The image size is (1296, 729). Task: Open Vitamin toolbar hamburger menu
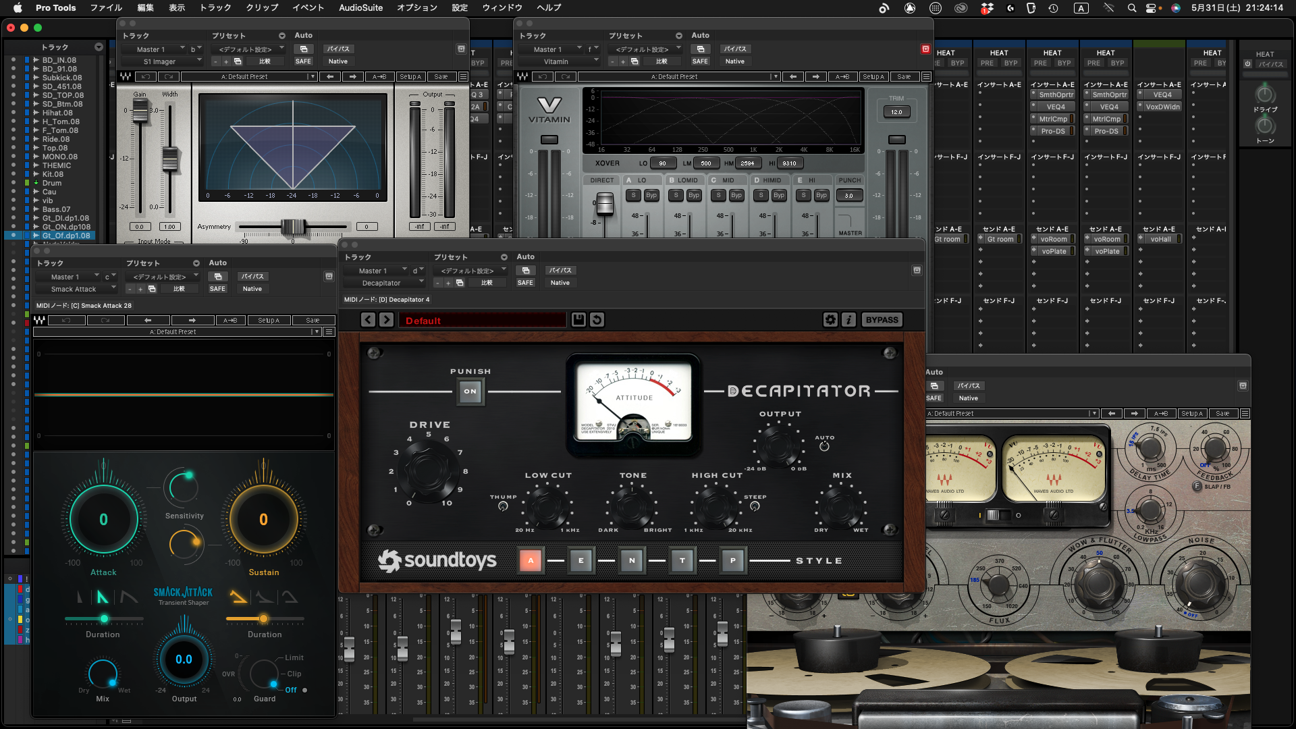pyautogui.click(x=927, y=77)
